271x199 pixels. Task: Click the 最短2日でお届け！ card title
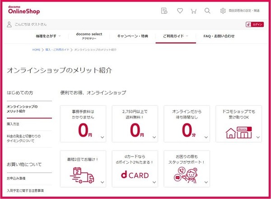83,159
